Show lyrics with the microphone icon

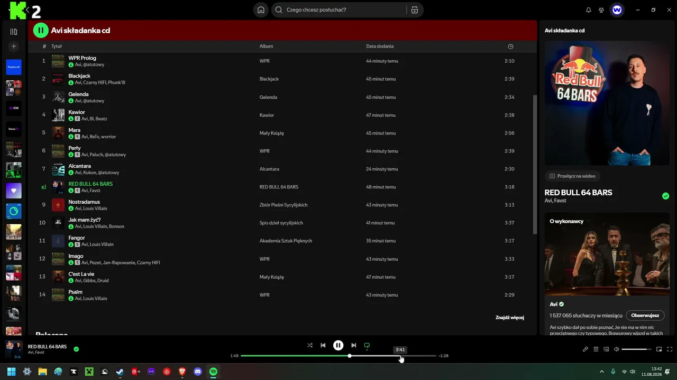point(585,349)
